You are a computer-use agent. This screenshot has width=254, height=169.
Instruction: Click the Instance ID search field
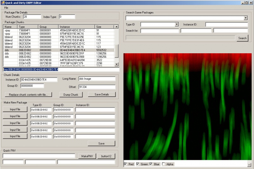[226, 24]
